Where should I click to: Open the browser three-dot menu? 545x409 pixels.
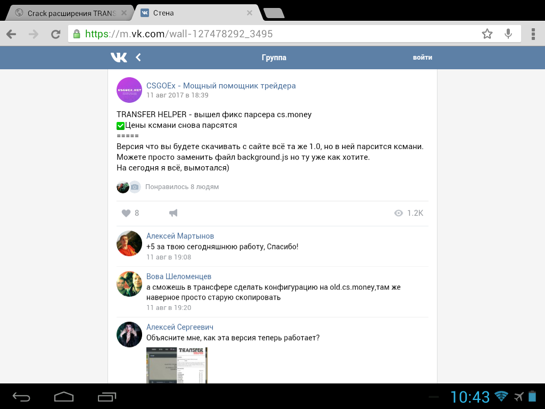[x=533, y=34]
